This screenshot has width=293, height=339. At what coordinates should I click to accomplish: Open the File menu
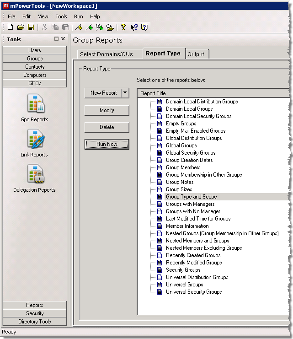[x=11, y=16]
